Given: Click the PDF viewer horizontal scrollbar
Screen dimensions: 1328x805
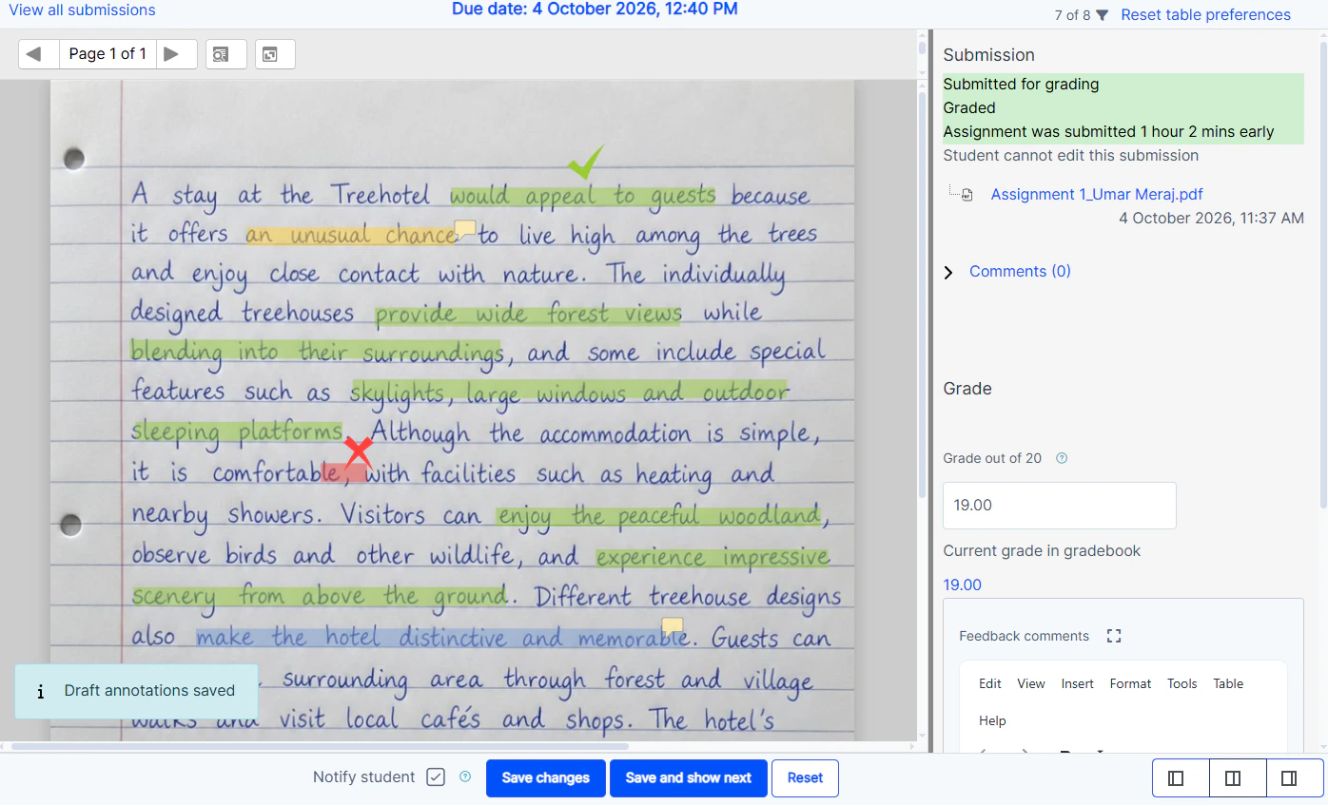Looking at the screenshot, I should click(320, 746).
